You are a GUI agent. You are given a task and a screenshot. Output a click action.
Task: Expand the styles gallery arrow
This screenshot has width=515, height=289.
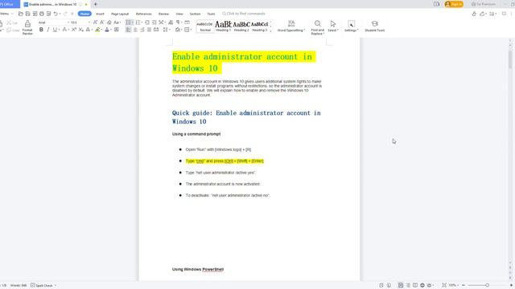pos(270,31)
